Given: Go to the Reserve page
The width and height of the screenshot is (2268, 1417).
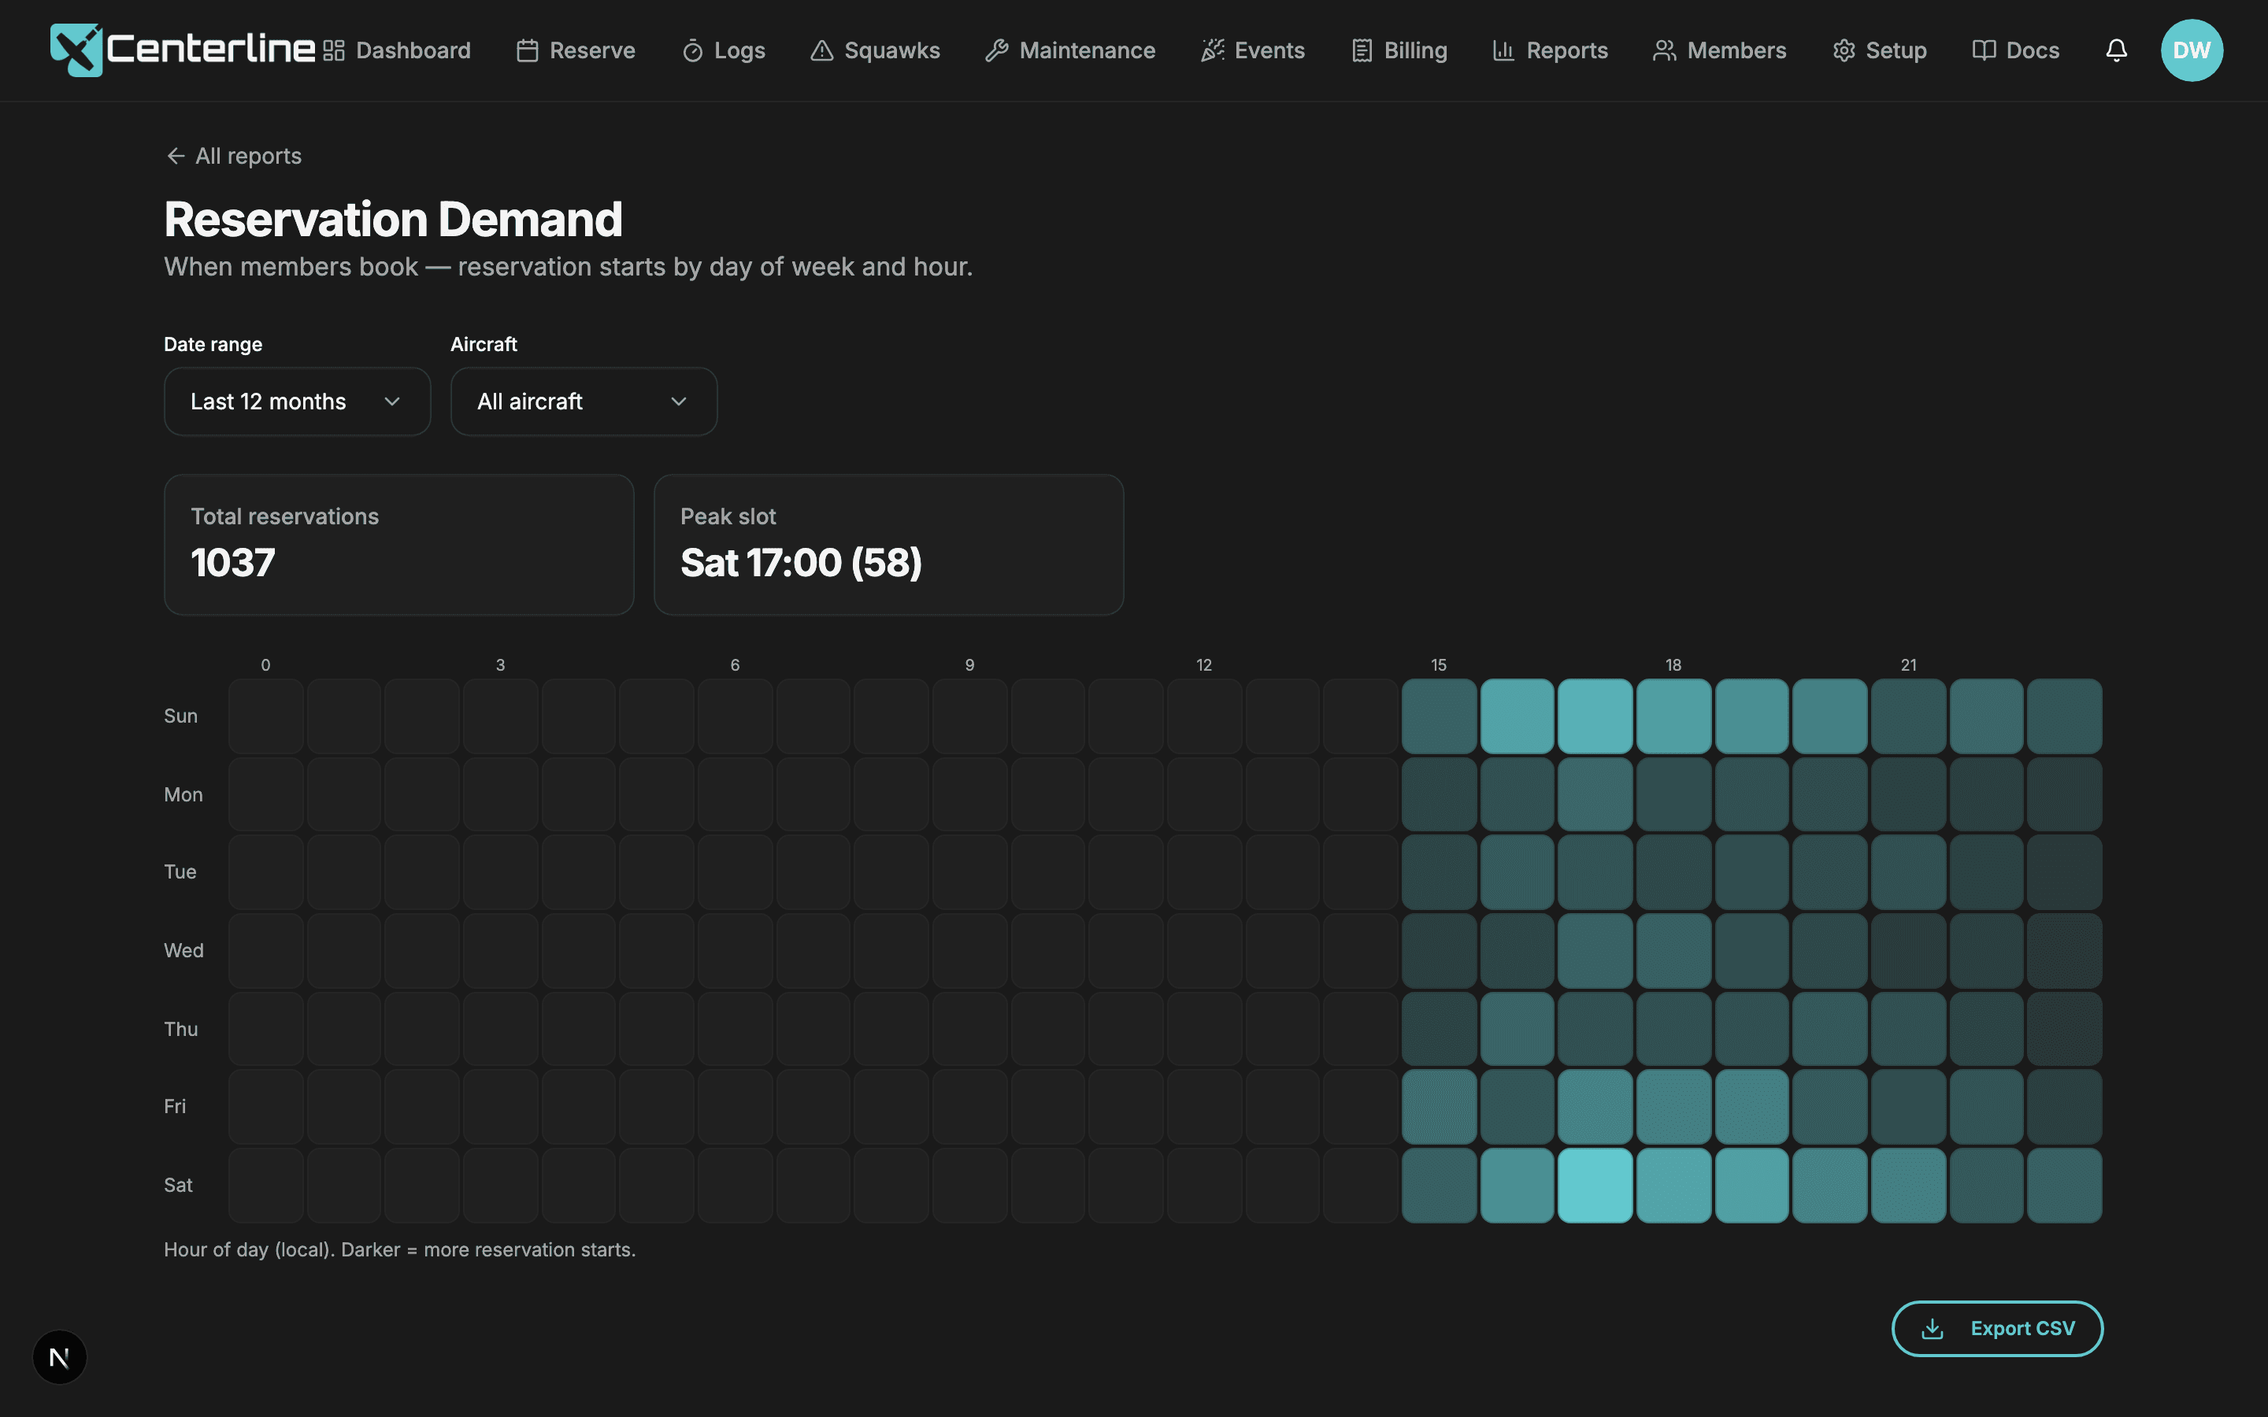Looking at the screenshot, I should point(576,50).
